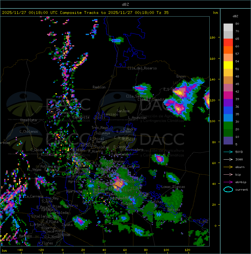Click the Divisadero place label
The height and width of the screenshot is (254, 251).
[134, 150]
